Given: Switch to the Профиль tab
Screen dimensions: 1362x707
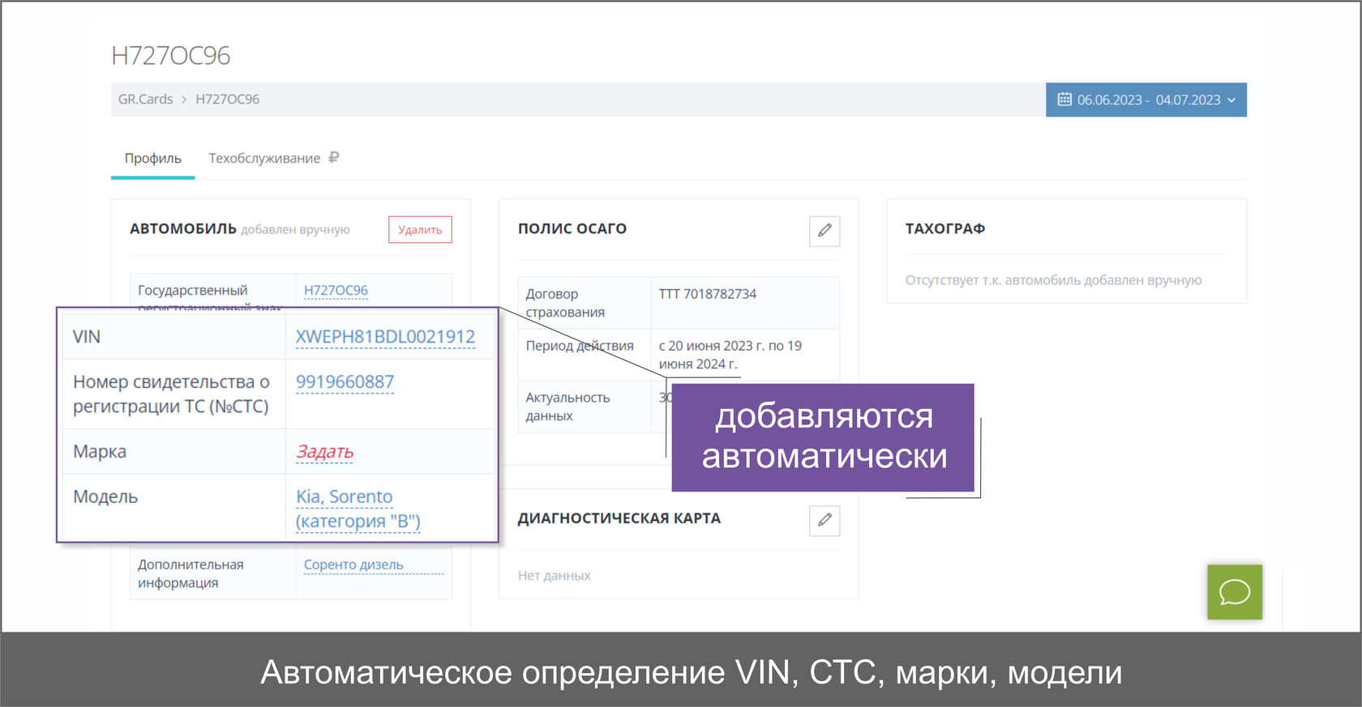Looking at the screenshot, I should pyautogui.click(x=153, y=159).
